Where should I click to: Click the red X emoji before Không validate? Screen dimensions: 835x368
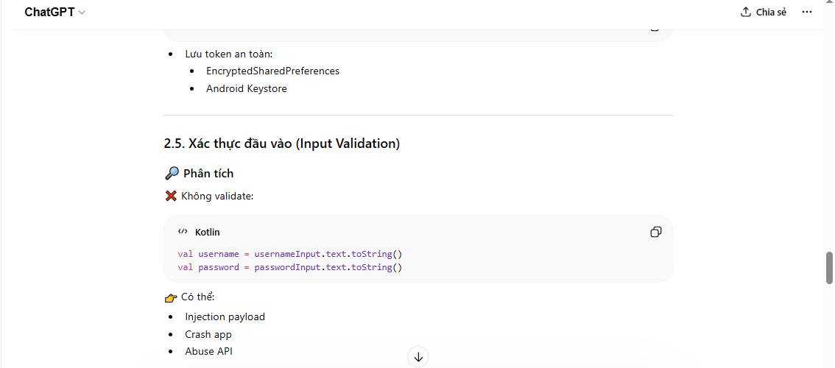171,196
